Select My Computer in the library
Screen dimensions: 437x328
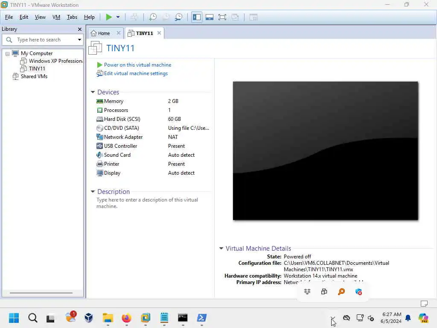coord(37,53)
